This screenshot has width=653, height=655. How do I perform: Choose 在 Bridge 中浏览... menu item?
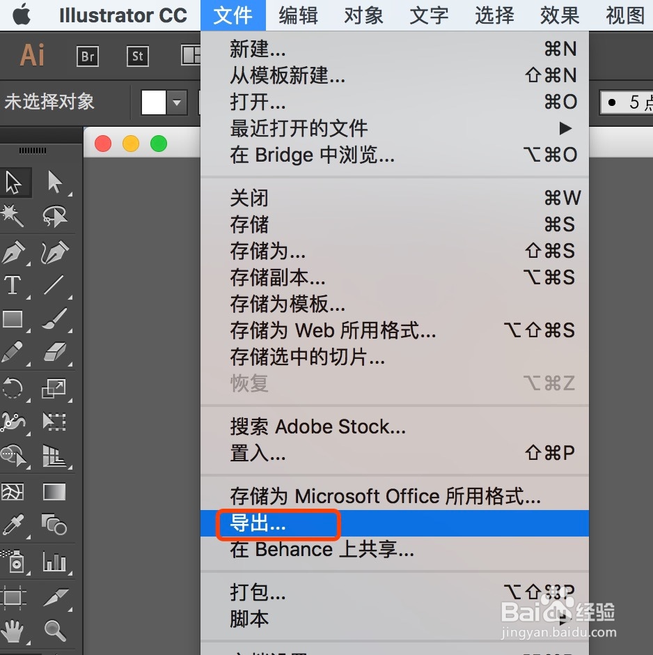[395, 155]
